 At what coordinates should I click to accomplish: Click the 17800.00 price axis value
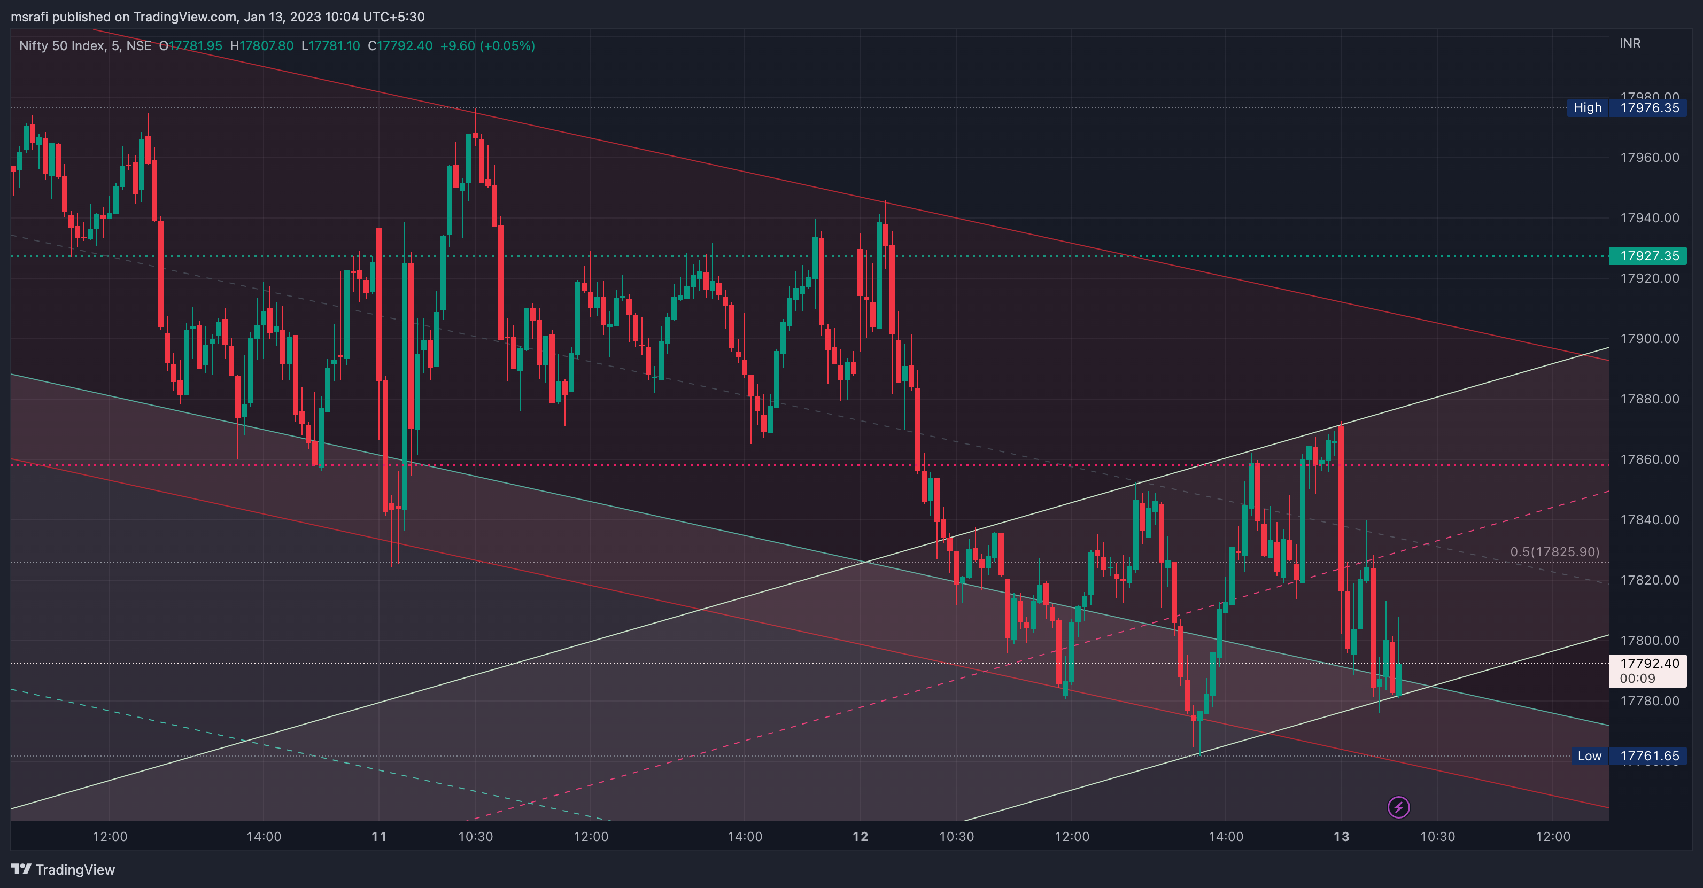[1650, 640]
